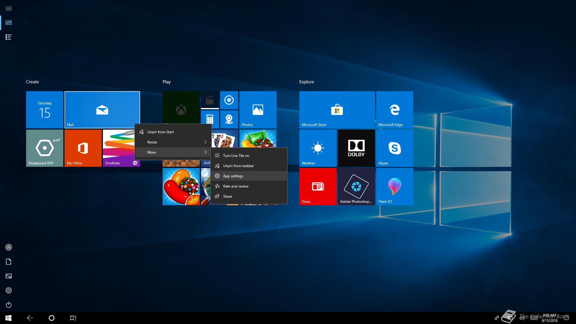The width and height of the screenshot is (576, 324).
Task: Click the Back arrow on taskbar
Action: point(30,318)
